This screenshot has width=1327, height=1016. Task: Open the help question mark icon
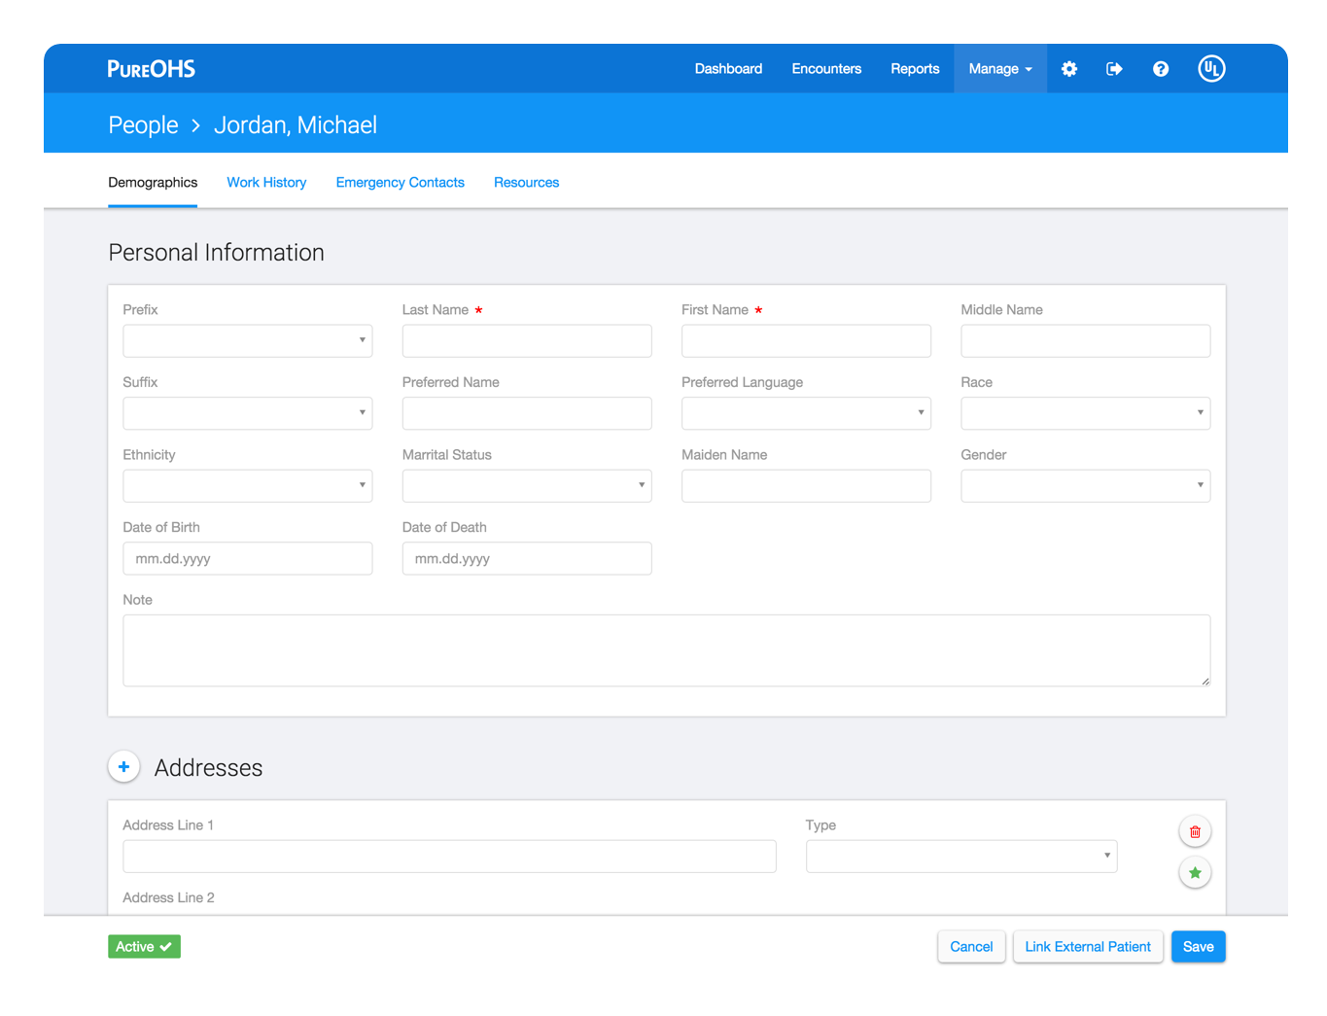[1161, 69]
